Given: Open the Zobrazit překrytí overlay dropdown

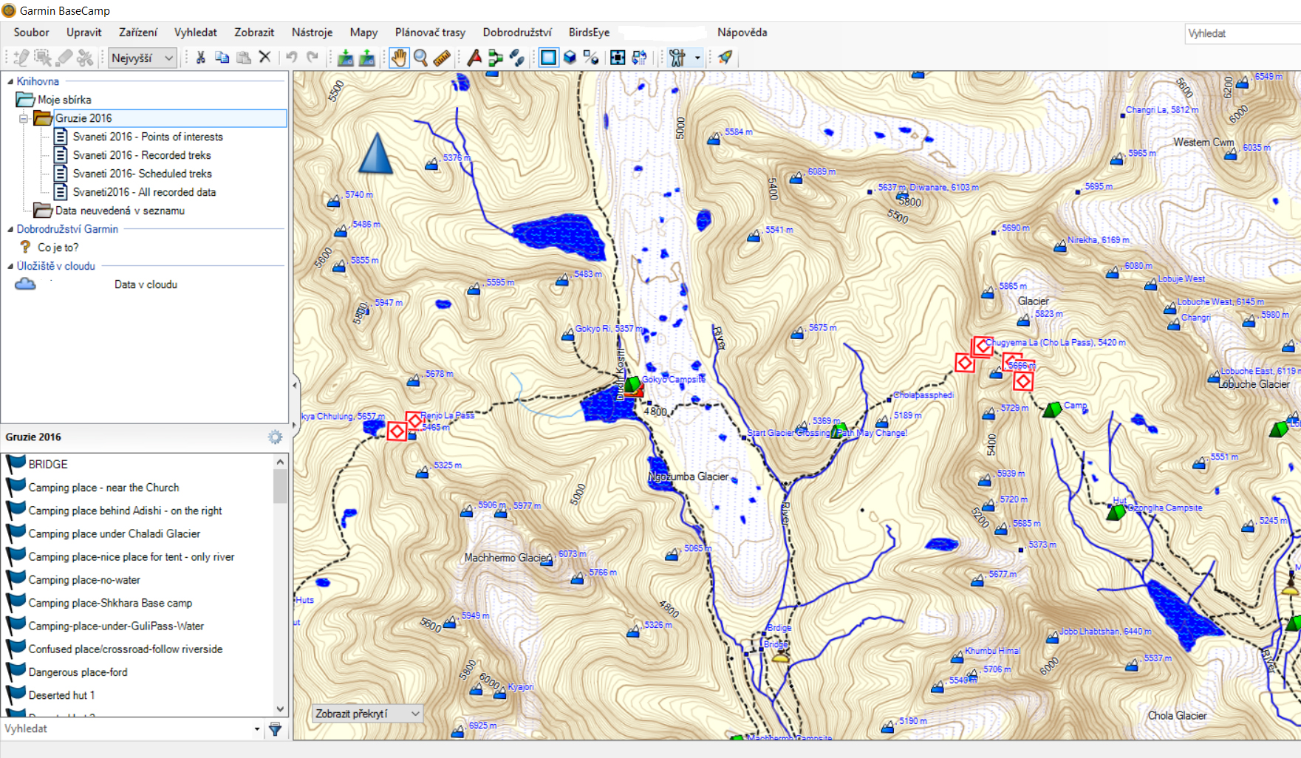Looking at the screenshot, I should coord(367,714).
